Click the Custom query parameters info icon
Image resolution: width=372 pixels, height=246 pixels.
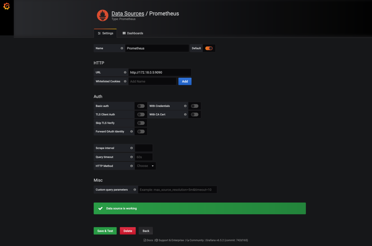135,190
